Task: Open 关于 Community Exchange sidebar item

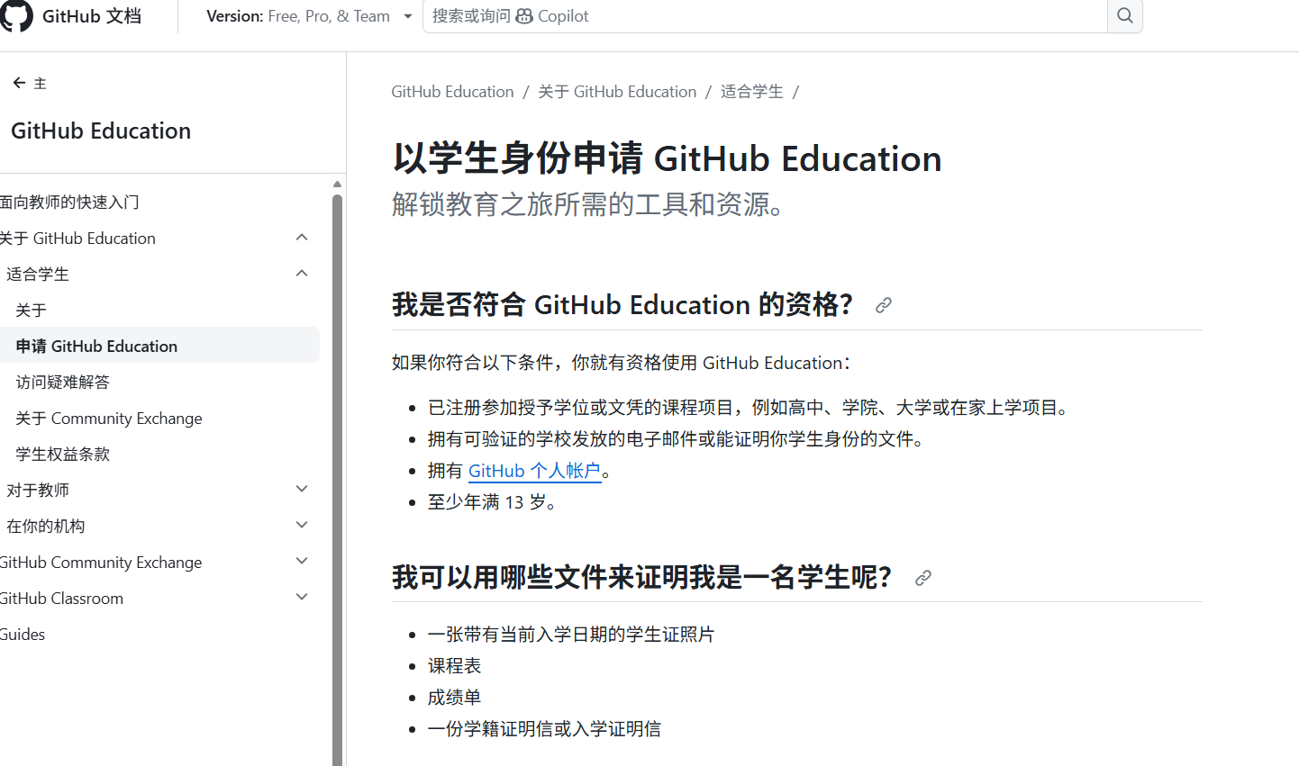Action: [x=109, y=418]
